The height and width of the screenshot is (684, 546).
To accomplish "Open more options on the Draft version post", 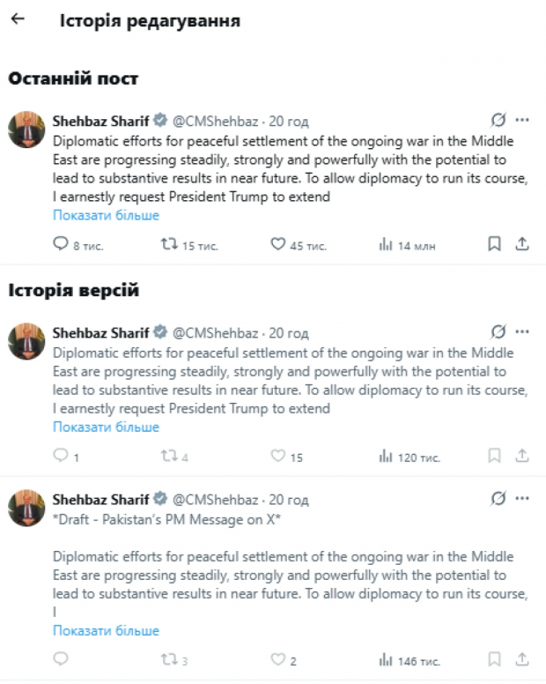I will coord(522,499).
